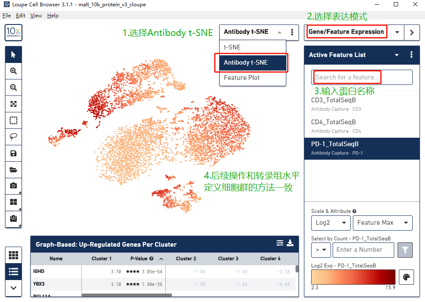The width and height of the screenshot is (425, 302).
Task: Click the Name column header
Action: 56,259
